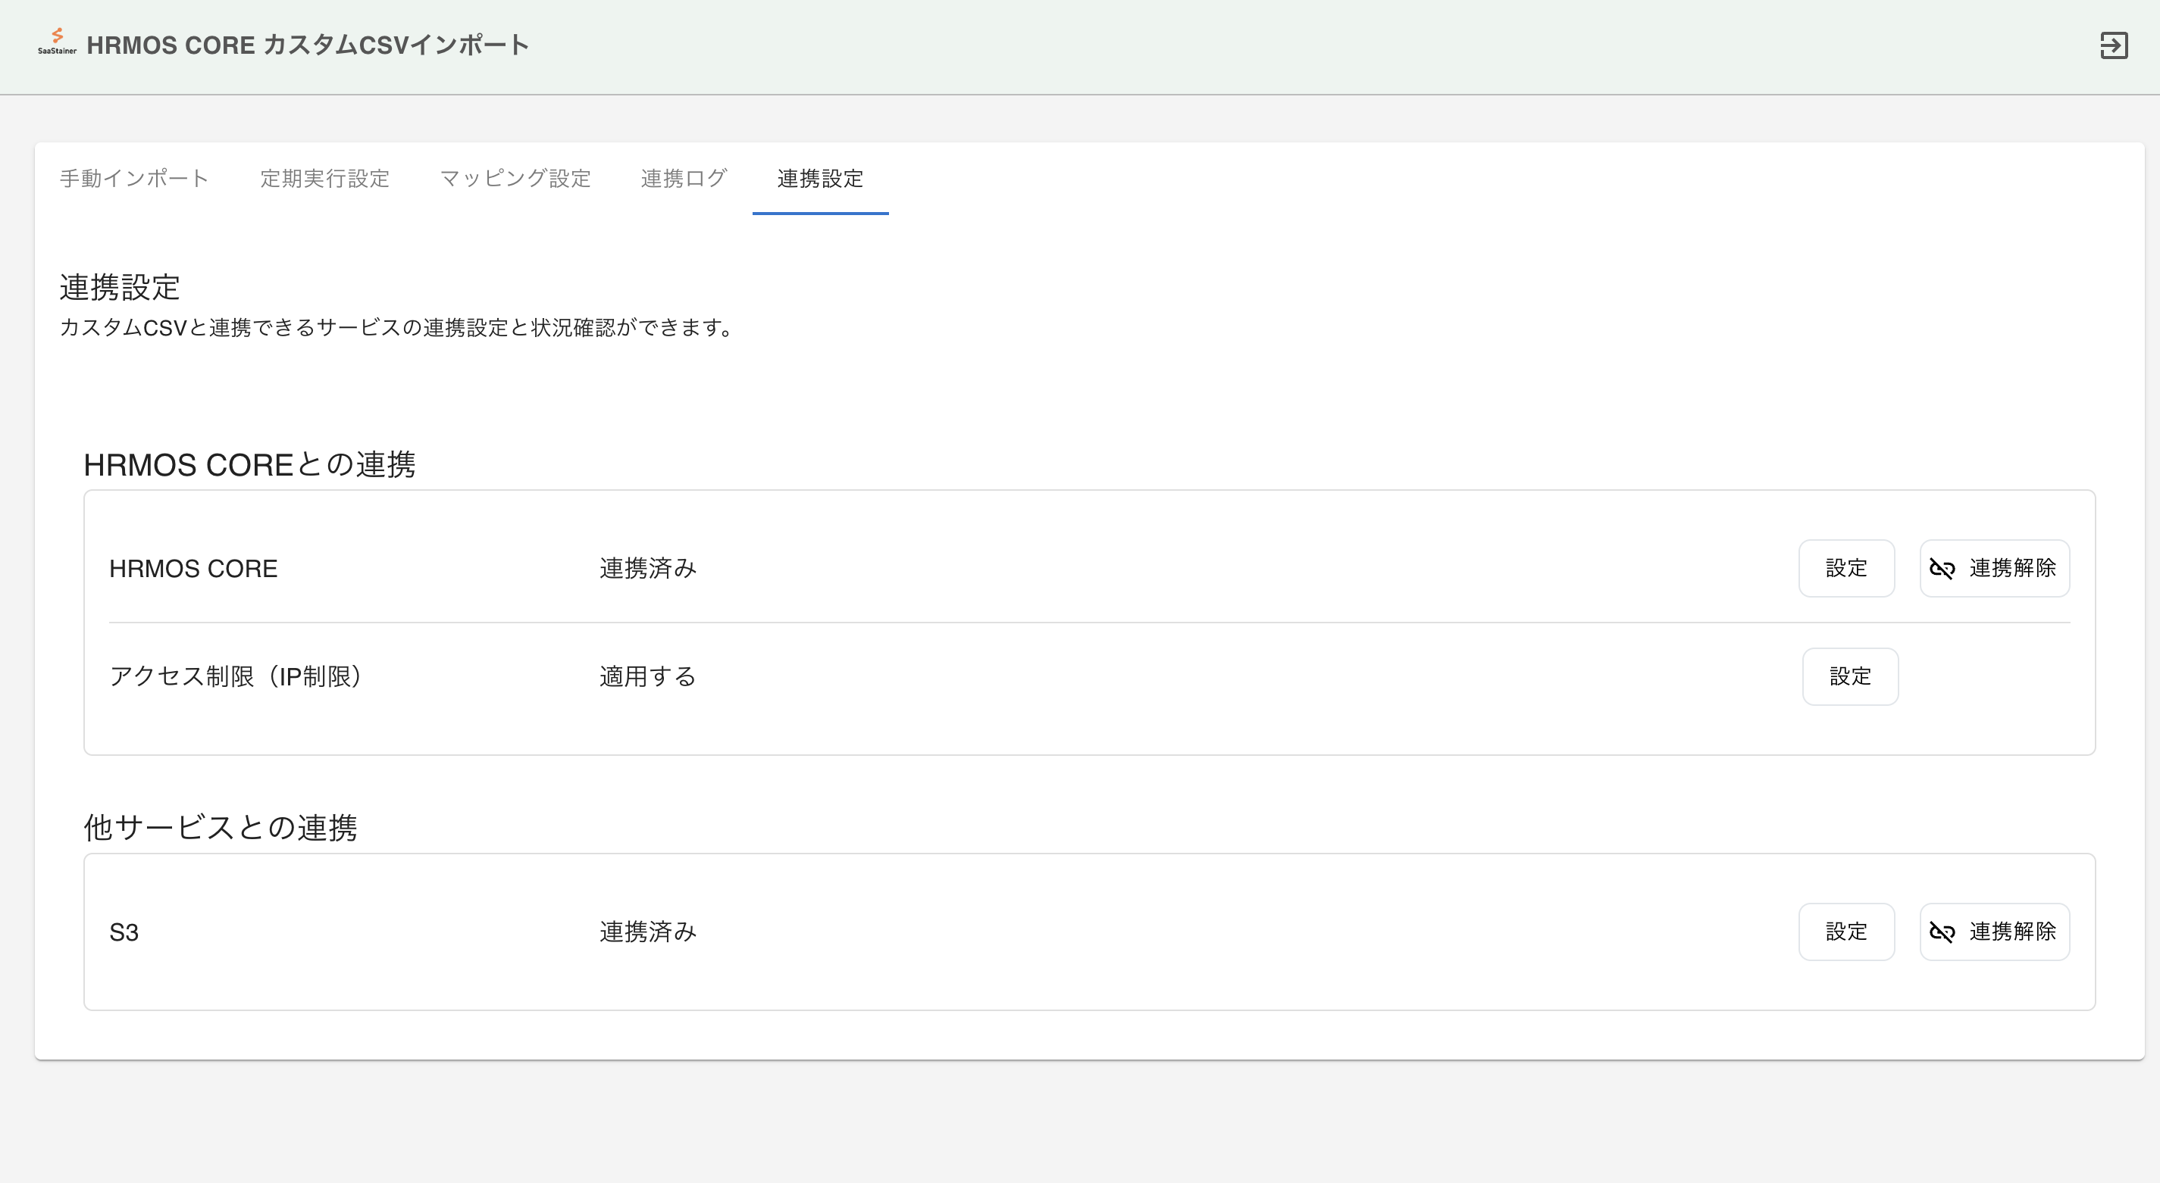Screen dimensions: 2160x1183
Task: Click 連携済み status in HRMOS CORE row
Action: click(x=647, y=569)
